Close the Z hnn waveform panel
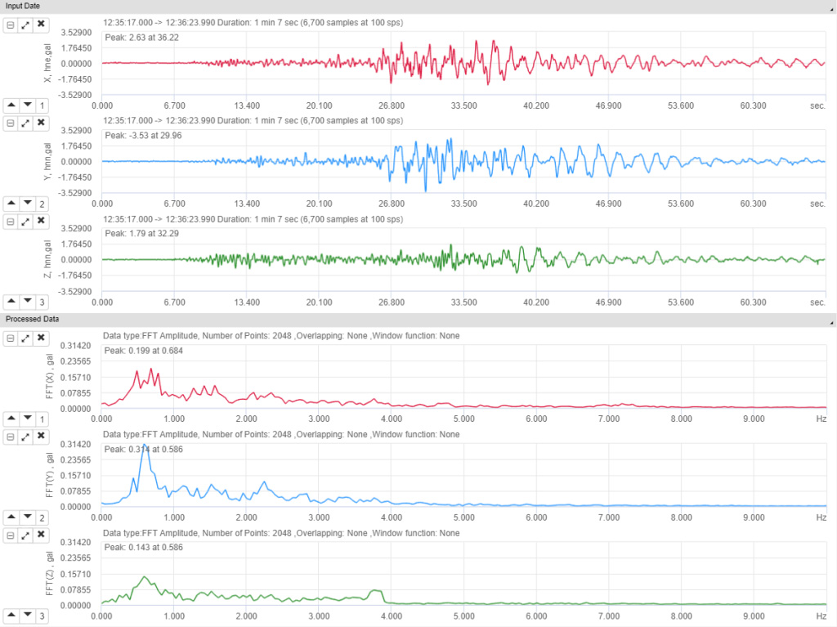Screen dimensions: 837x627 (x=40, y=221)
